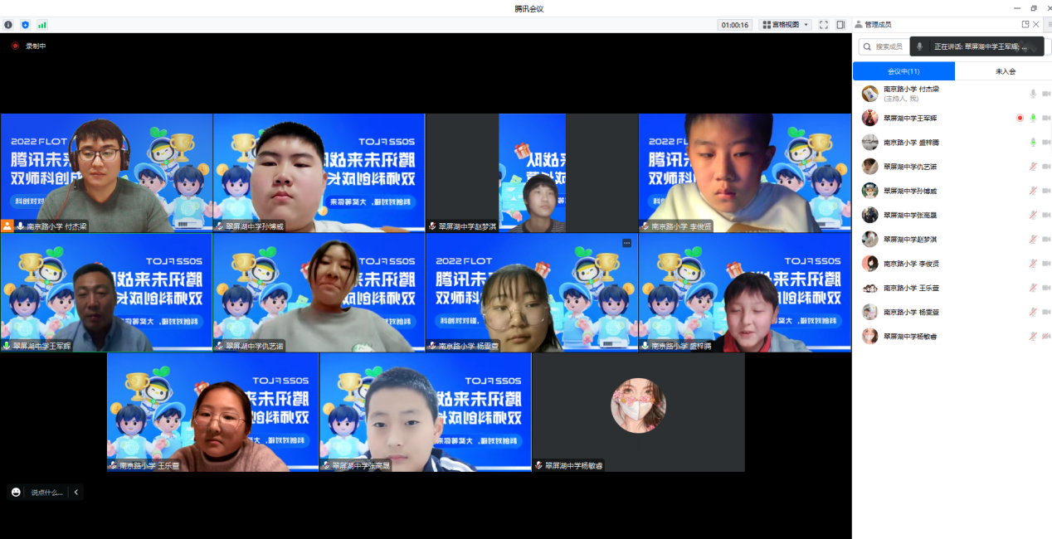Turn on disabled camera for 杨敏睿
This screenshot has height=539, width=1052.
1046,336
